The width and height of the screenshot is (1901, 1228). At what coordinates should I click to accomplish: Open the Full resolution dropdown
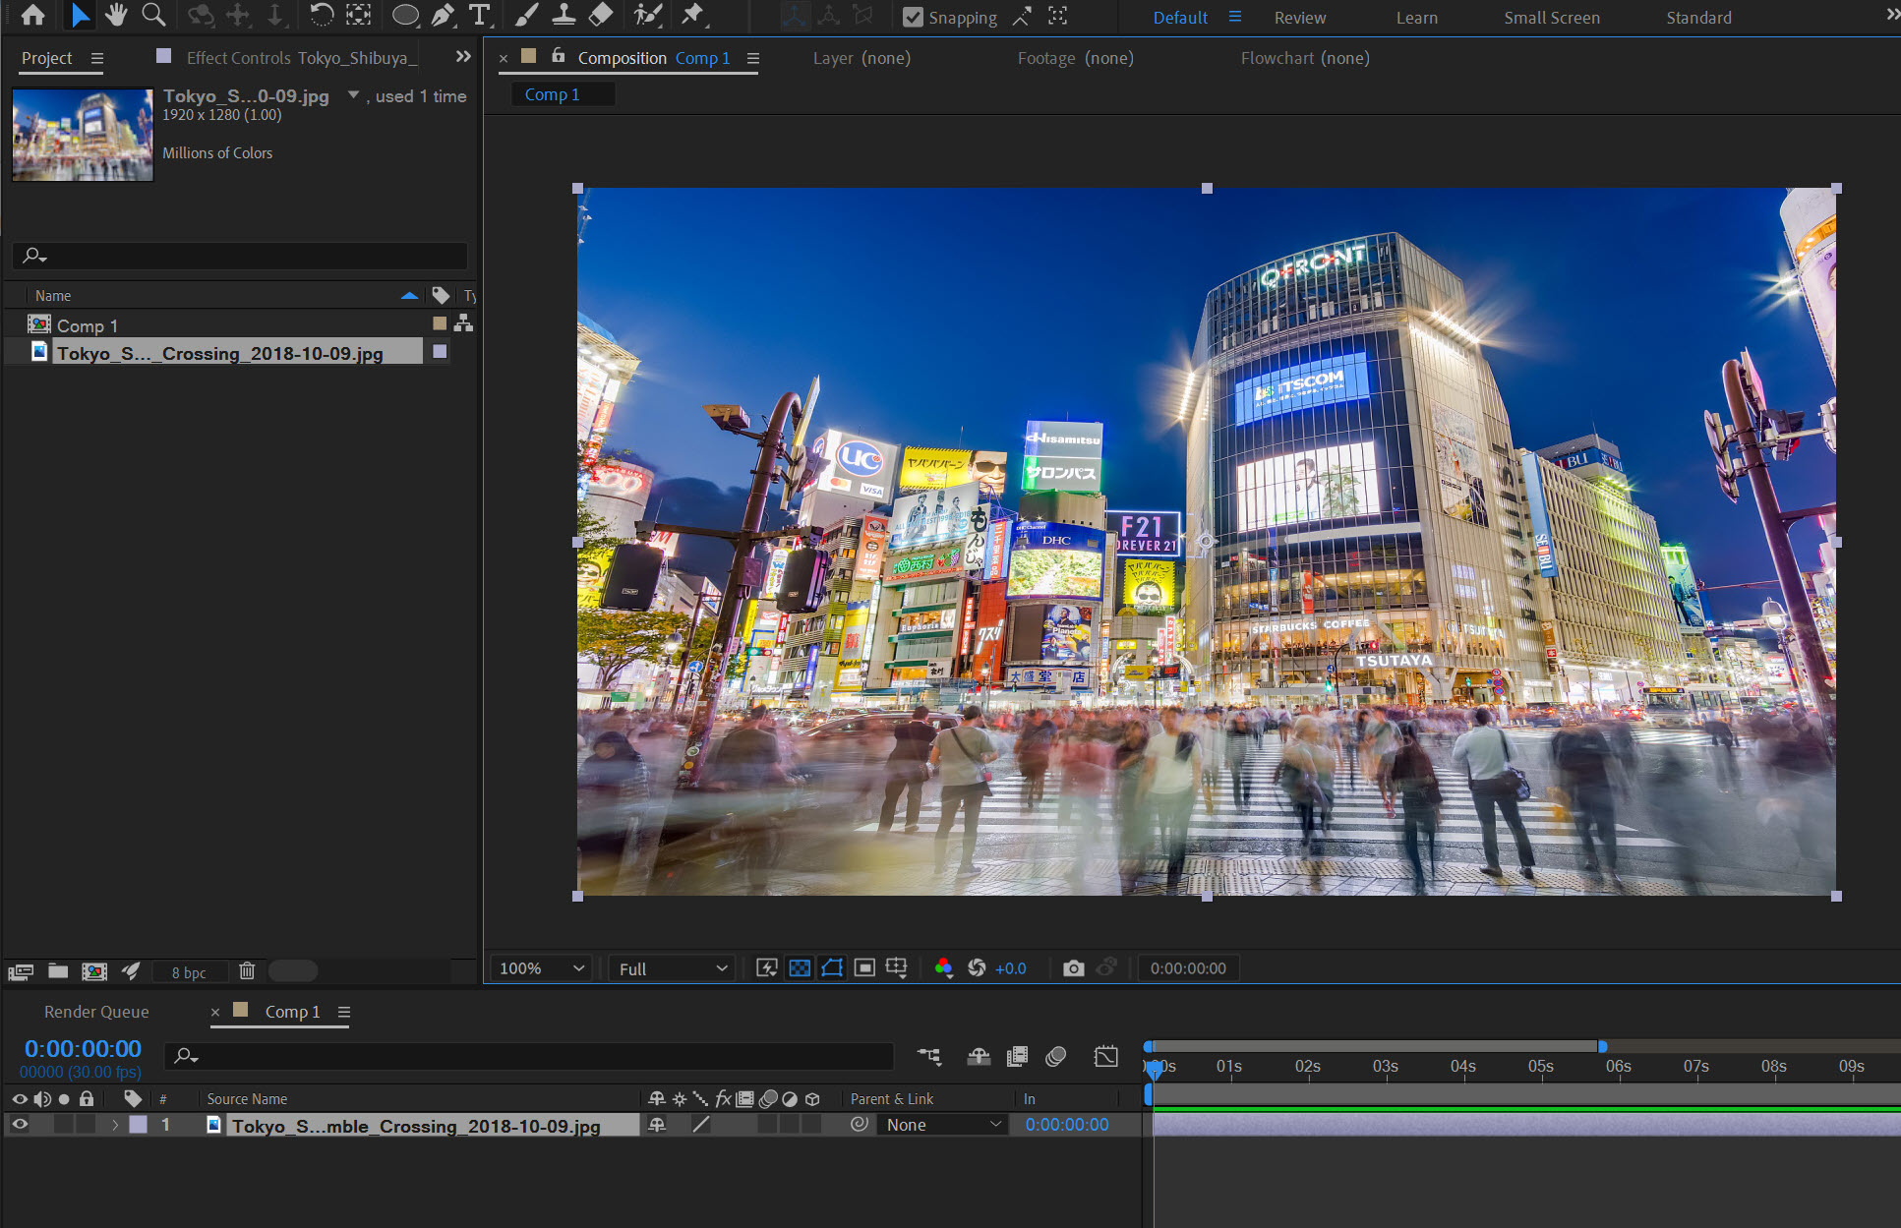point(673,968)
